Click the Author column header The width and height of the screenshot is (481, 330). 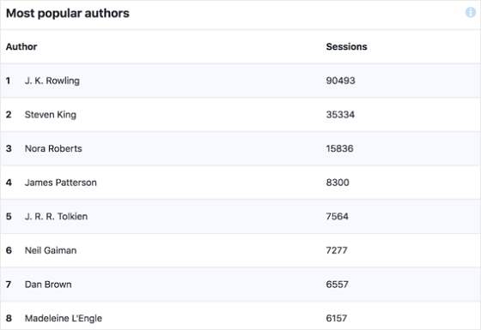21,46
